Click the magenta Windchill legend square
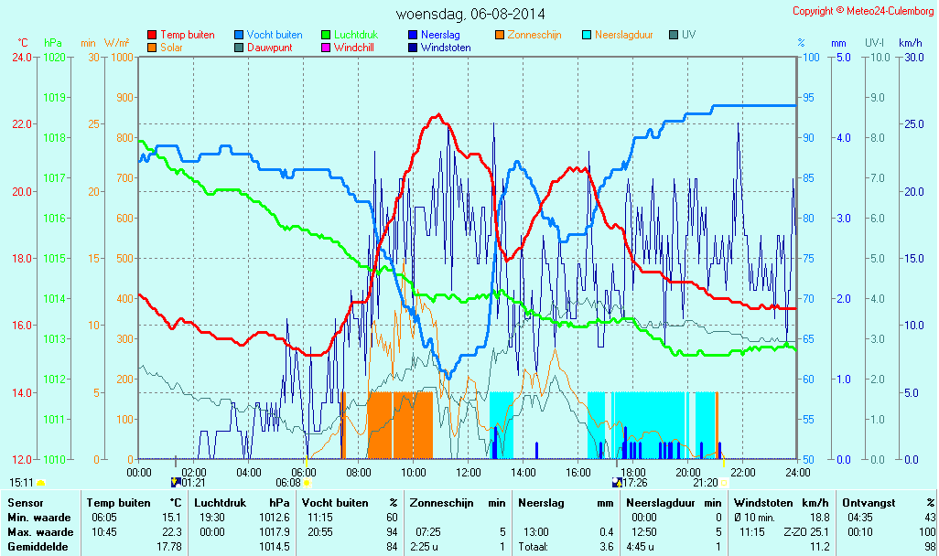The width and height of the screenshot is (939, 556). click(326, 47)
